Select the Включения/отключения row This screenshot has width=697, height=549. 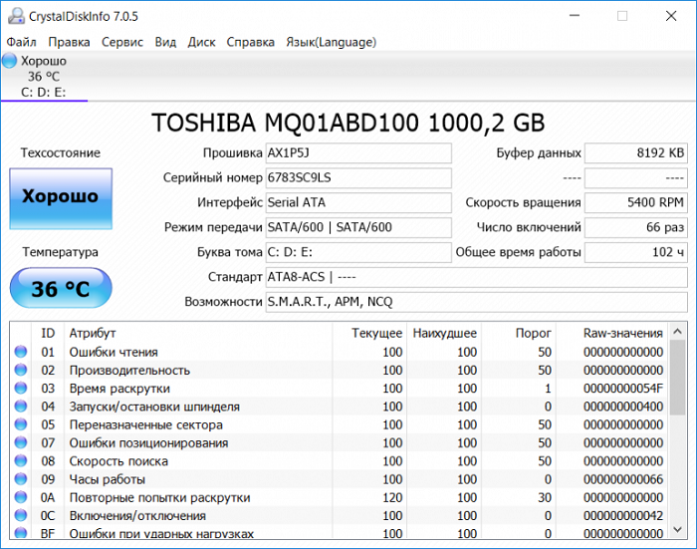(x=339, y=516)
